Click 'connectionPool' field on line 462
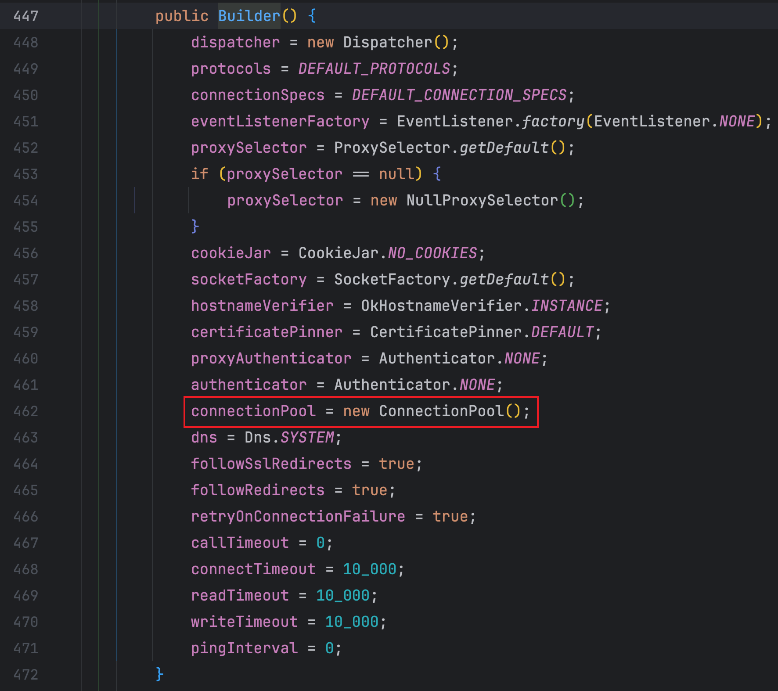Screen dimensions: 778x691 pyautogui.click(x=253, y=411)
